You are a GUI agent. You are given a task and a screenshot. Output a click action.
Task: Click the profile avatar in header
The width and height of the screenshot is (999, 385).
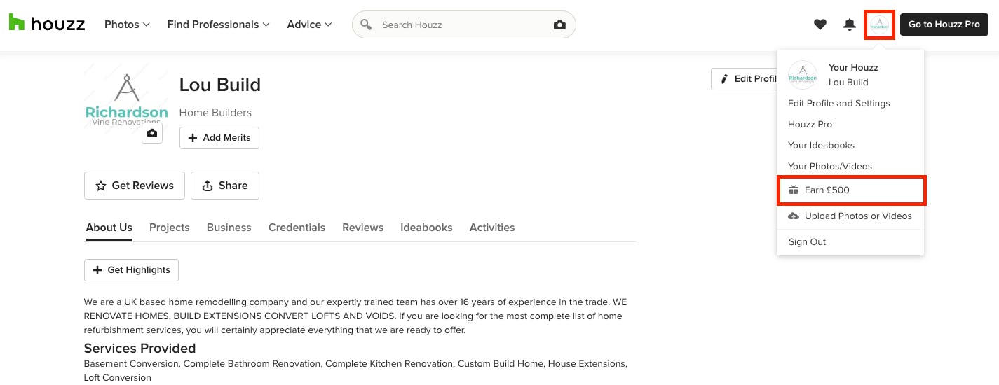879,24
